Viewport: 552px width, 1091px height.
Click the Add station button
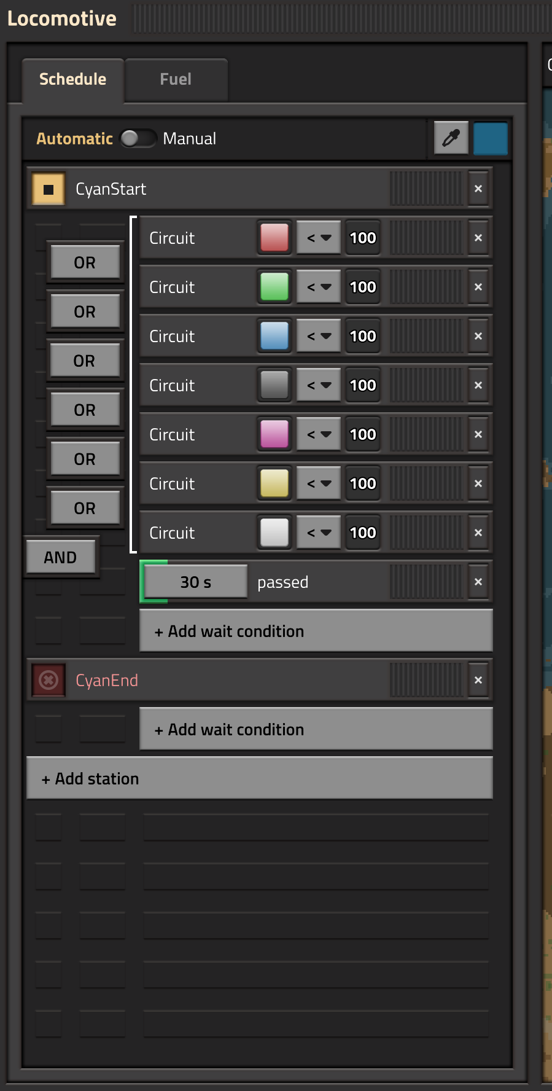pyautogui.click(x=260, y=778)
